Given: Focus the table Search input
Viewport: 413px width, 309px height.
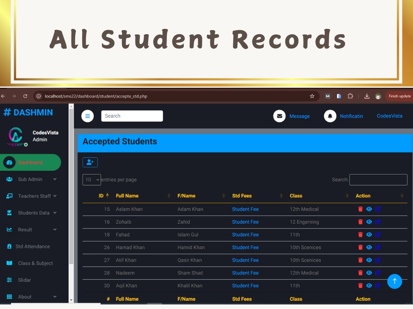Looking at the screenshot, I should coord(378,180).
